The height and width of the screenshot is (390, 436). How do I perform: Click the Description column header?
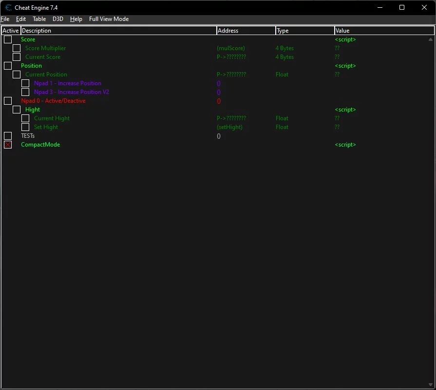pos(119,31)
